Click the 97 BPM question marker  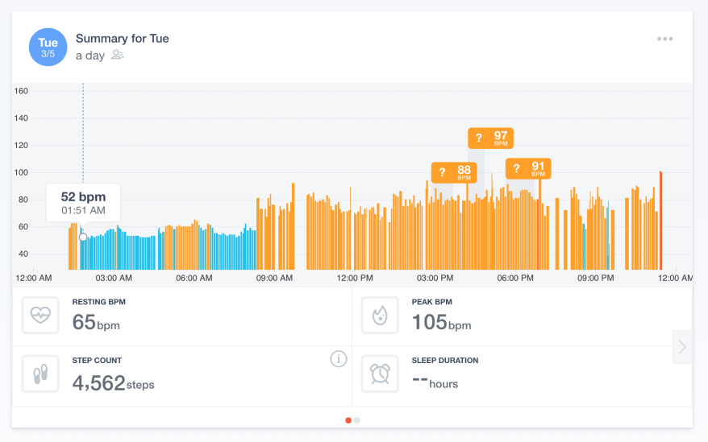[490, 138]
